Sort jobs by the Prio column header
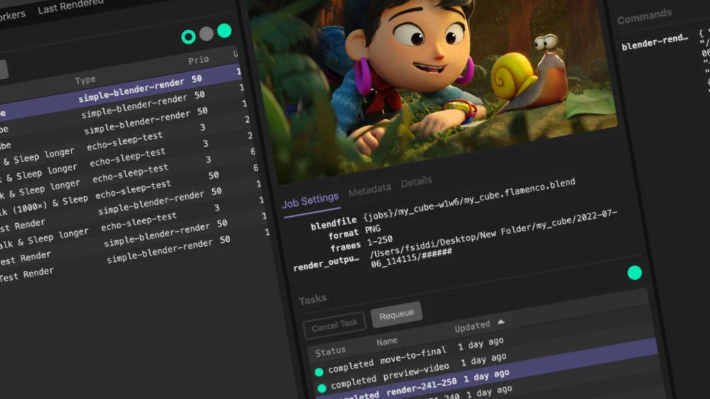Image resolution: width=710 pixels, height=399 pixels. (198, 60)
